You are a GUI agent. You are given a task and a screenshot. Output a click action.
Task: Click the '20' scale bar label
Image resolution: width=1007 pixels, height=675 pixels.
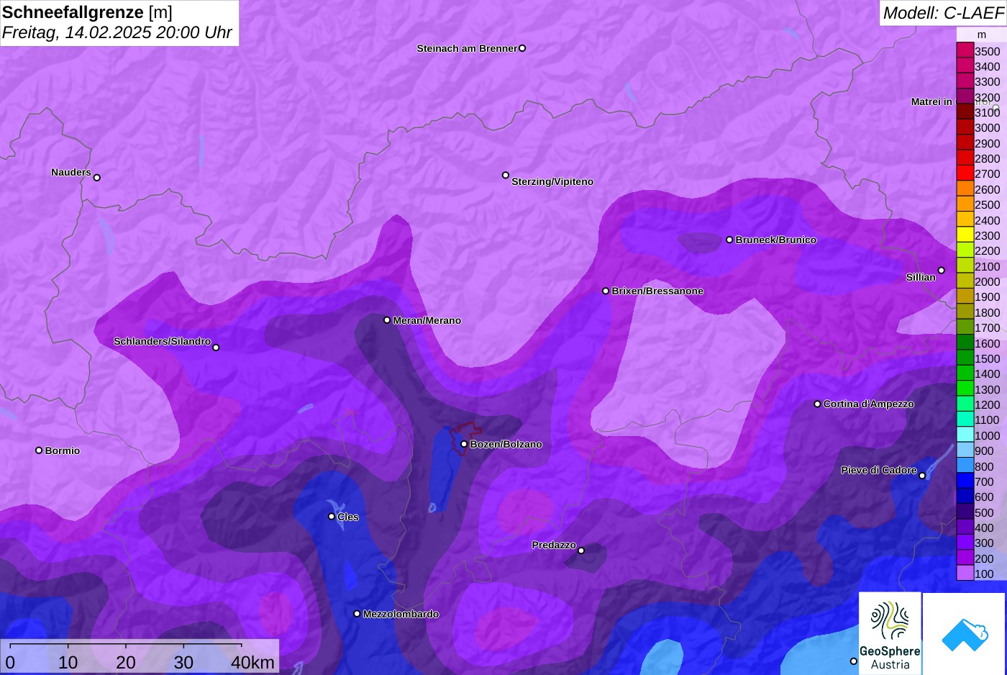coord(126,662)
